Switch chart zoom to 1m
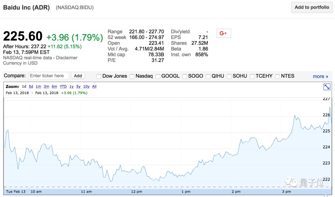The width and height of the screenshot is (335, 197). click(38, 86)
